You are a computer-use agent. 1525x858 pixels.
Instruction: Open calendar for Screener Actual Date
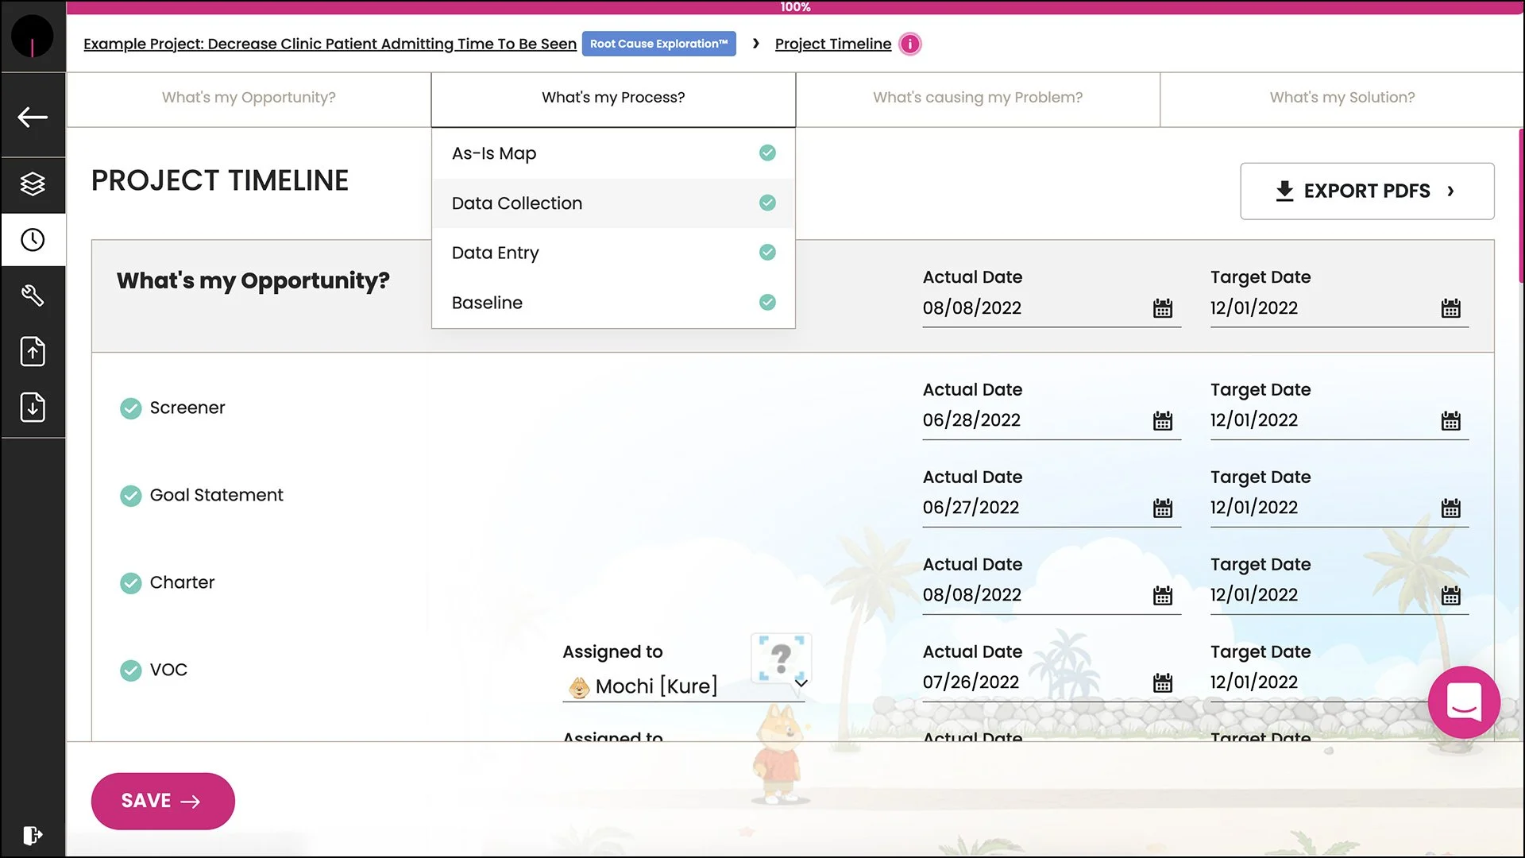pos(1163,420)
